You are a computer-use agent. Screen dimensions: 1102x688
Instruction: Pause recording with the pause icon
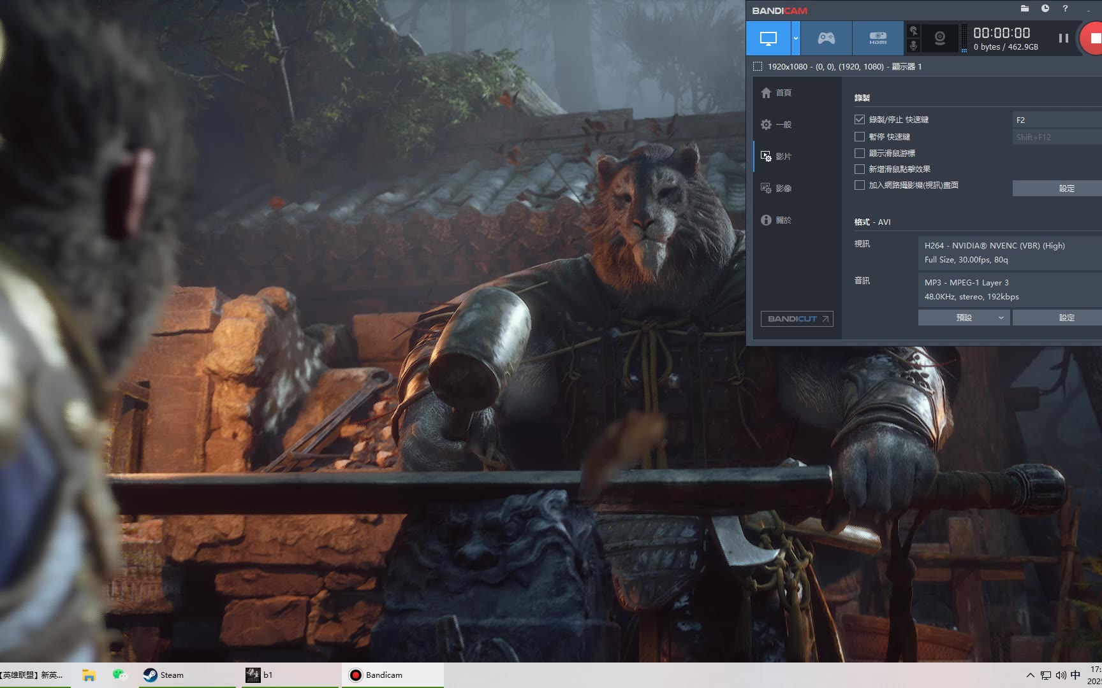[x=1064, y=38]
